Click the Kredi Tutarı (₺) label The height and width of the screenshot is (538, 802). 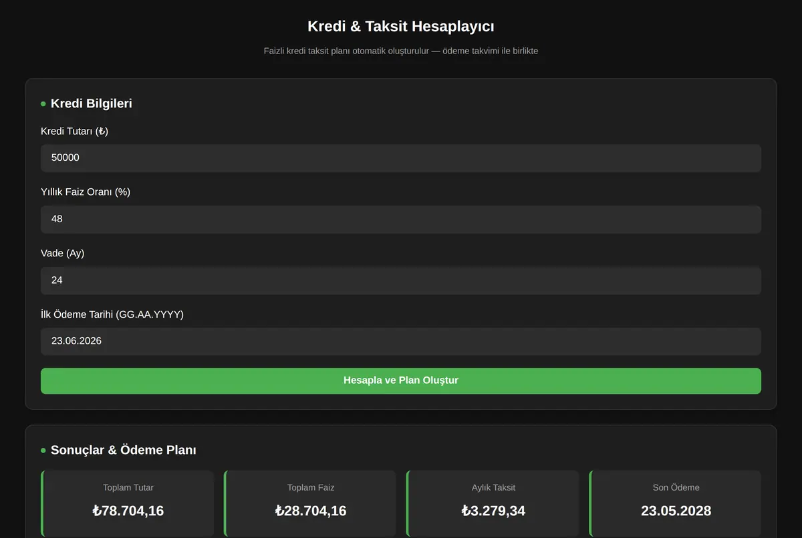(x=74, y=131)
